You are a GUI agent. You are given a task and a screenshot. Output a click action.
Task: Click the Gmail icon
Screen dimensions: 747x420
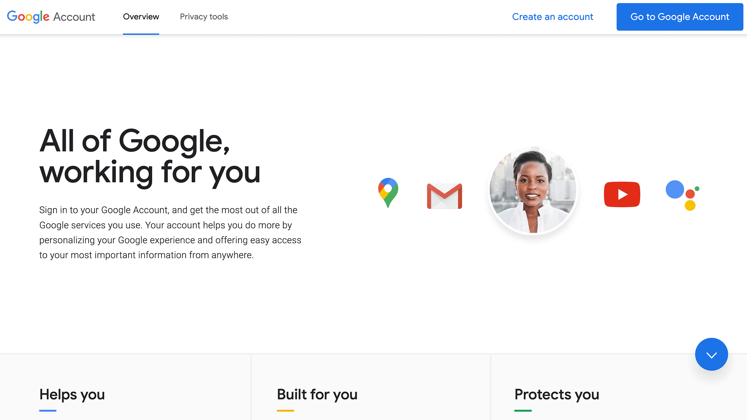pos(445,195)
